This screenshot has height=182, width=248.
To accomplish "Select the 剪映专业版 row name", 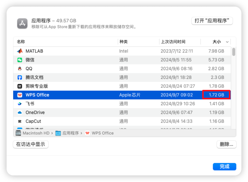I will [x=37, y=86].
